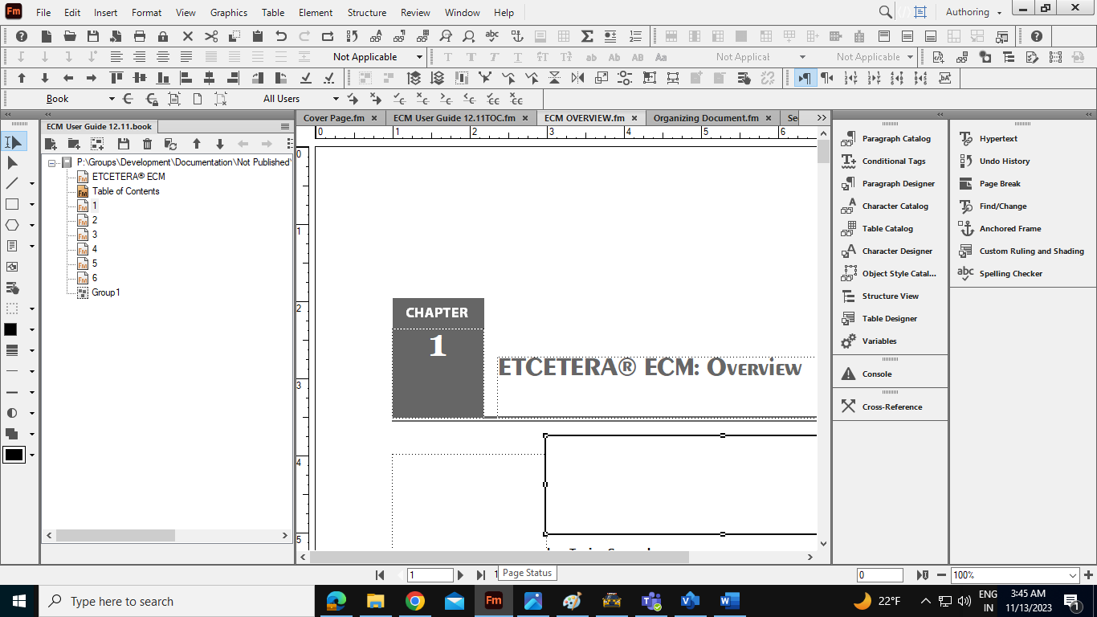Click the Paste clipboard icon
The width and height of the screenshot is (1097, 617).
(258, 36)
